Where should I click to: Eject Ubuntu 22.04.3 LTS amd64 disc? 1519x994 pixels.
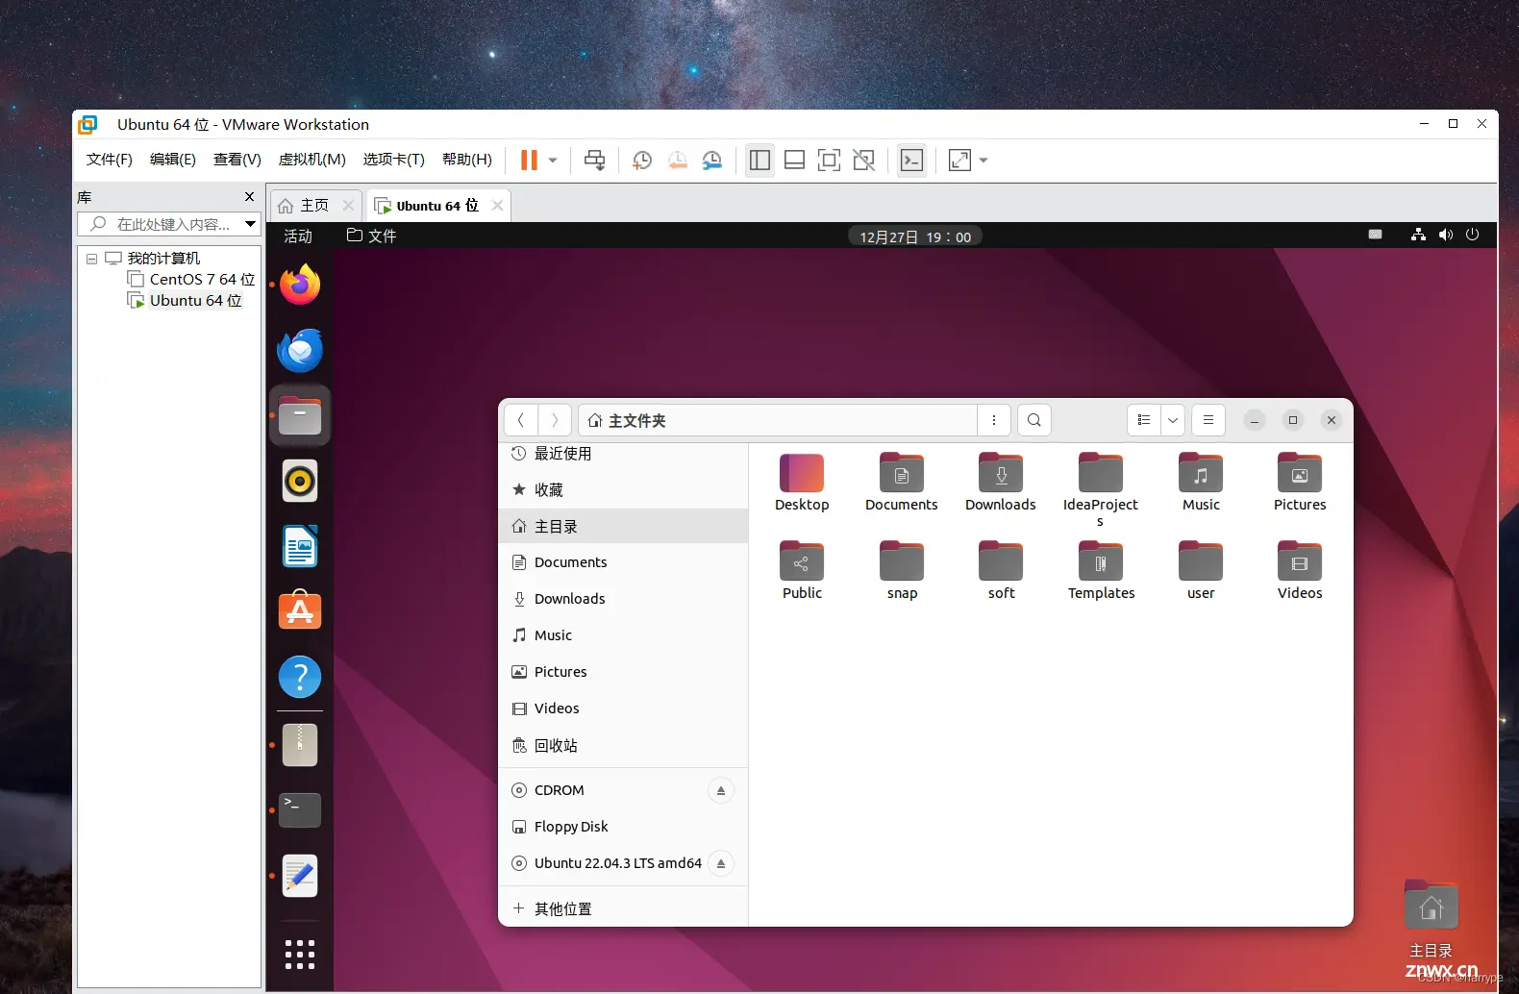pyautogui.click(x=721, y=863)
